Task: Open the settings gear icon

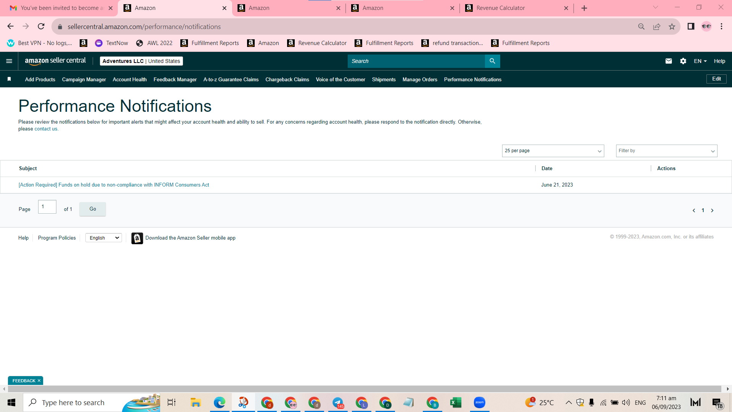Action: (x=683, y=61)
